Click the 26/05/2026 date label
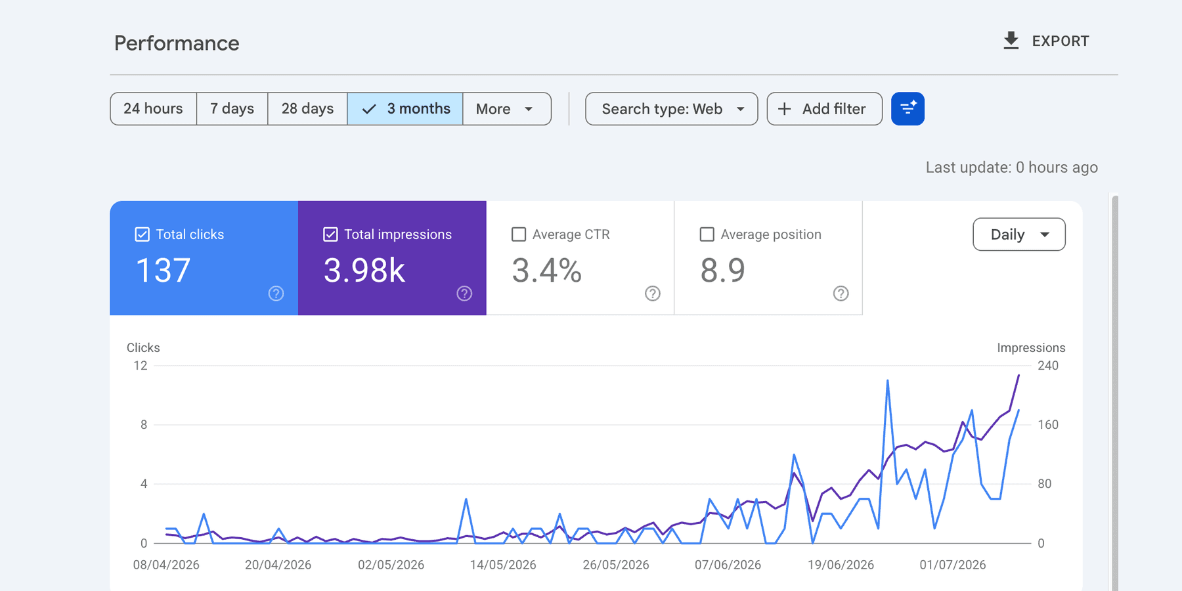This screenshot has width=1182, height=591. click(x=616, y=565)
